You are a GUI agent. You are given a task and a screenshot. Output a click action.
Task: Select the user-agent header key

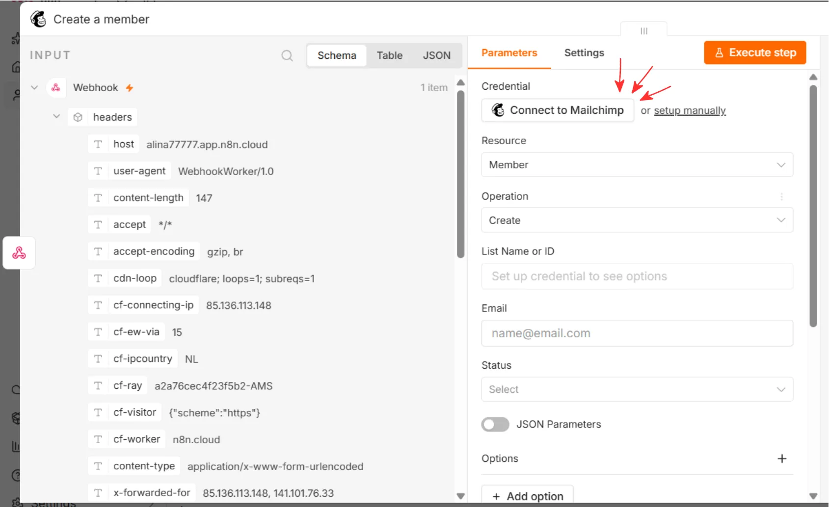click(139, 171)
